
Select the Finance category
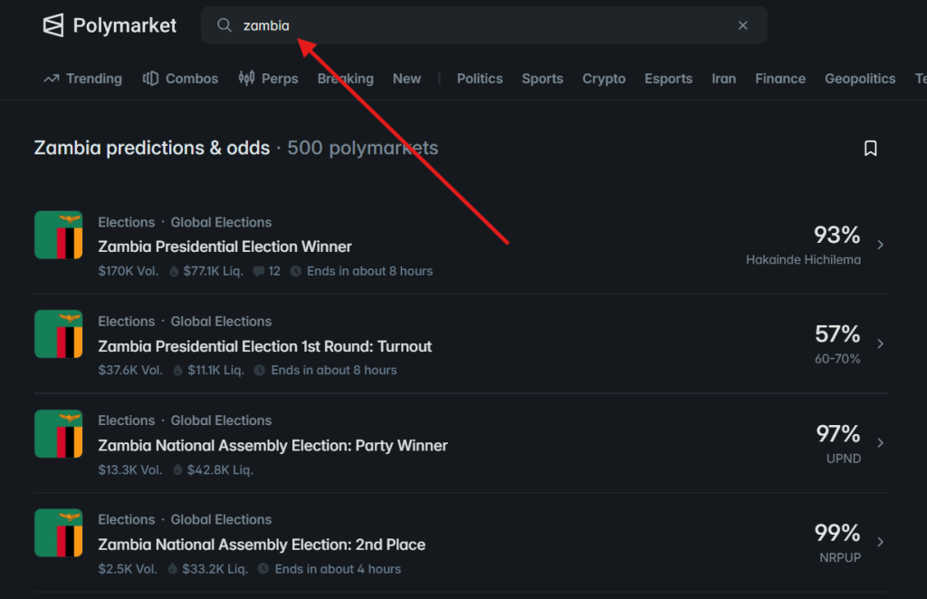click(x=780, y=79)
